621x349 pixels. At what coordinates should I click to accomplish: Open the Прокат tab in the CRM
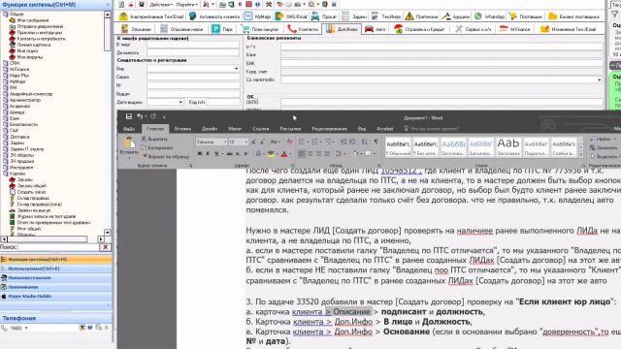click(x=324, y=16)
